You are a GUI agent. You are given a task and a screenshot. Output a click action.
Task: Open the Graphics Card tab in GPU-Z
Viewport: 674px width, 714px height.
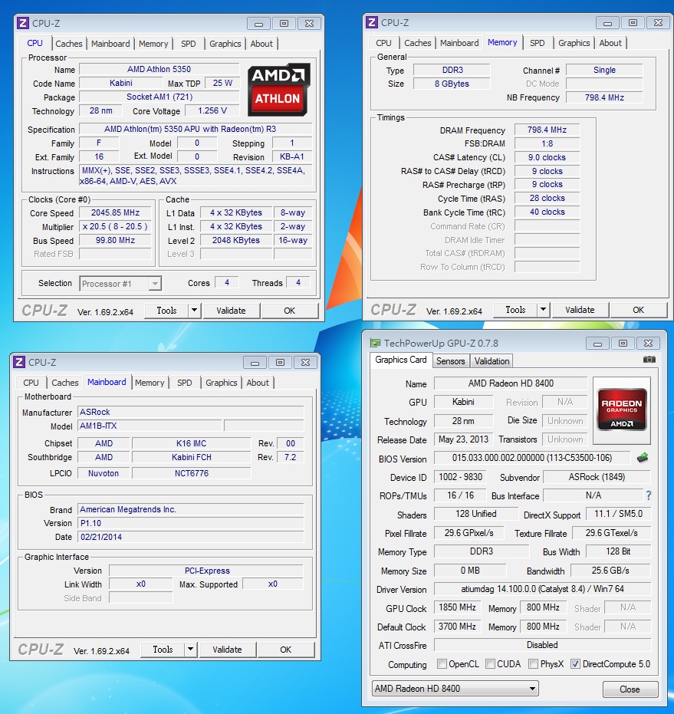point(401,360)
